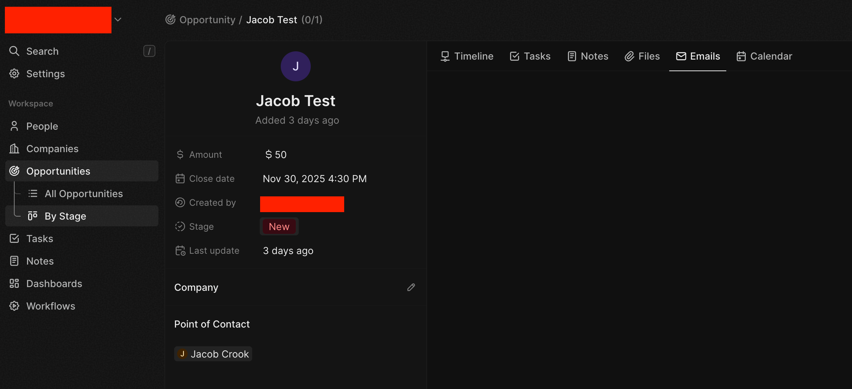This screenshot has width=852, height=389.
Task: Click the magnifier Search icon
Action: 14,51
